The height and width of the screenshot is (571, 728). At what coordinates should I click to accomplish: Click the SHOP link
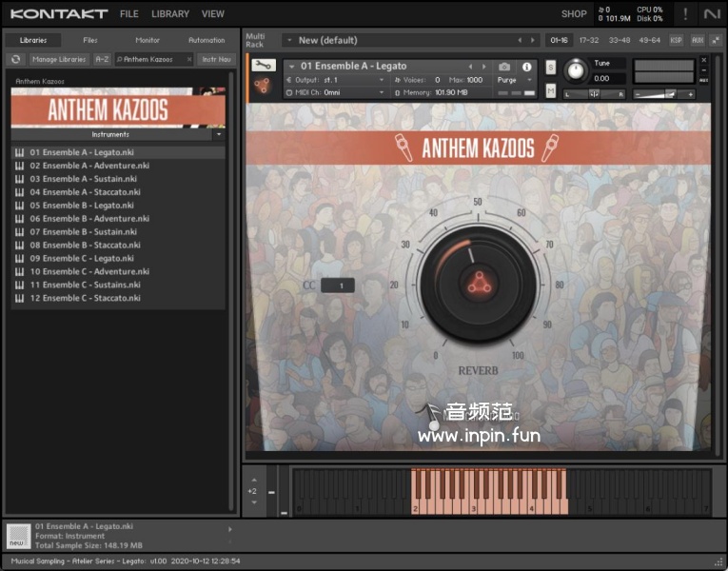coord(574,14)
